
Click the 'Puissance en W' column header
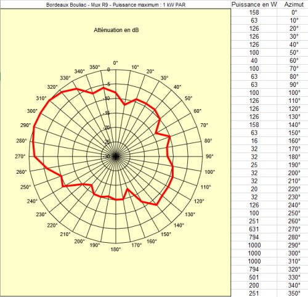[x=254, y=4]
